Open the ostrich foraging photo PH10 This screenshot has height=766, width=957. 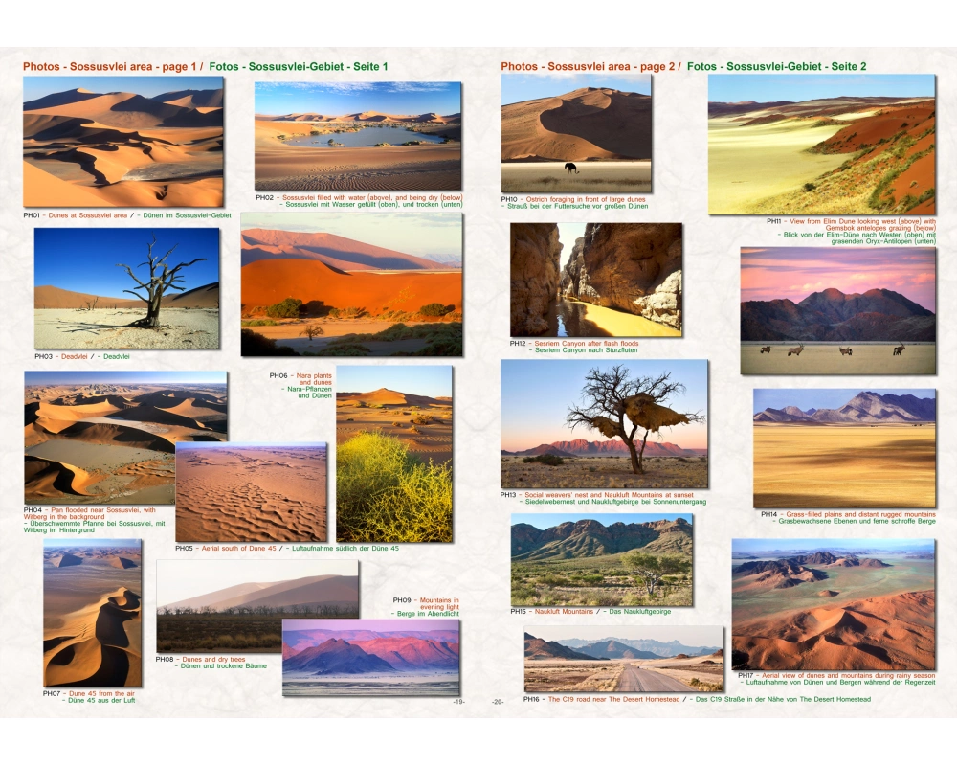click(x=575, y=133)
